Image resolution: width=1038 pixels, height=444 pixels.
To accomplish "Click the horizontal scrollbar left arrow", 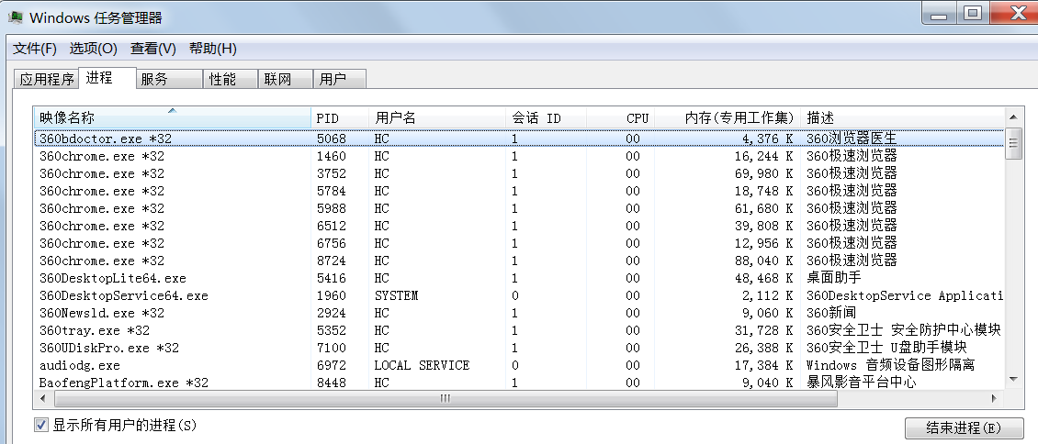I will [x=43, y=398].
